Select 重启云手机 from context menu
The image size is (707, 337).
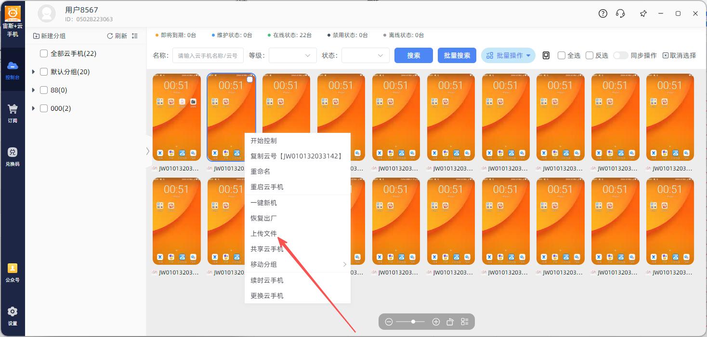pyautogui.click(x=298, y=187)
